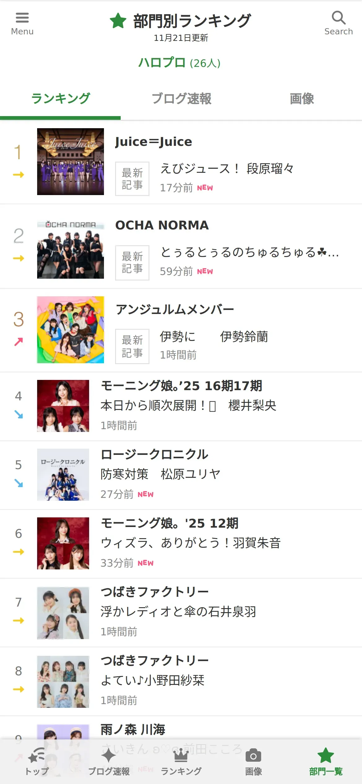
Task: Tap the Search magnifier icon
Action: pyautogui.click(x=338, y=18)
